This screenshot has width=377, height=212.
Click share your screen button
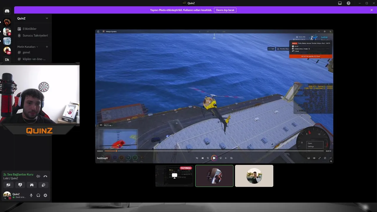tap(20, 185)
